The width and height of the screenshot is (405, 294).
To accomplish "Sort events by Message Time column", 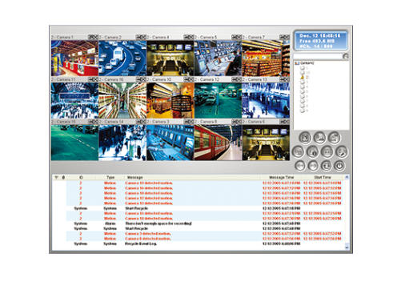I will point(281,177).
